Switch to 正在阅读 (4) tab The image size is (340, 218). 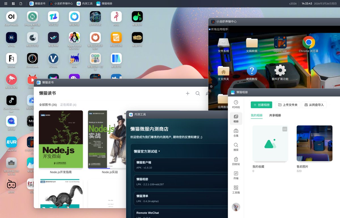coord(68,105)
